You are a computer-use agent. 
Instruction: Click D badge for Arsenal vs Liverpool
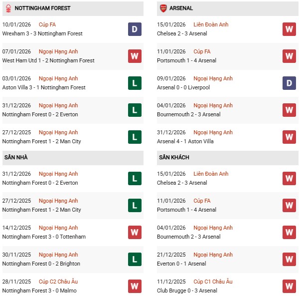coord(290,83)
